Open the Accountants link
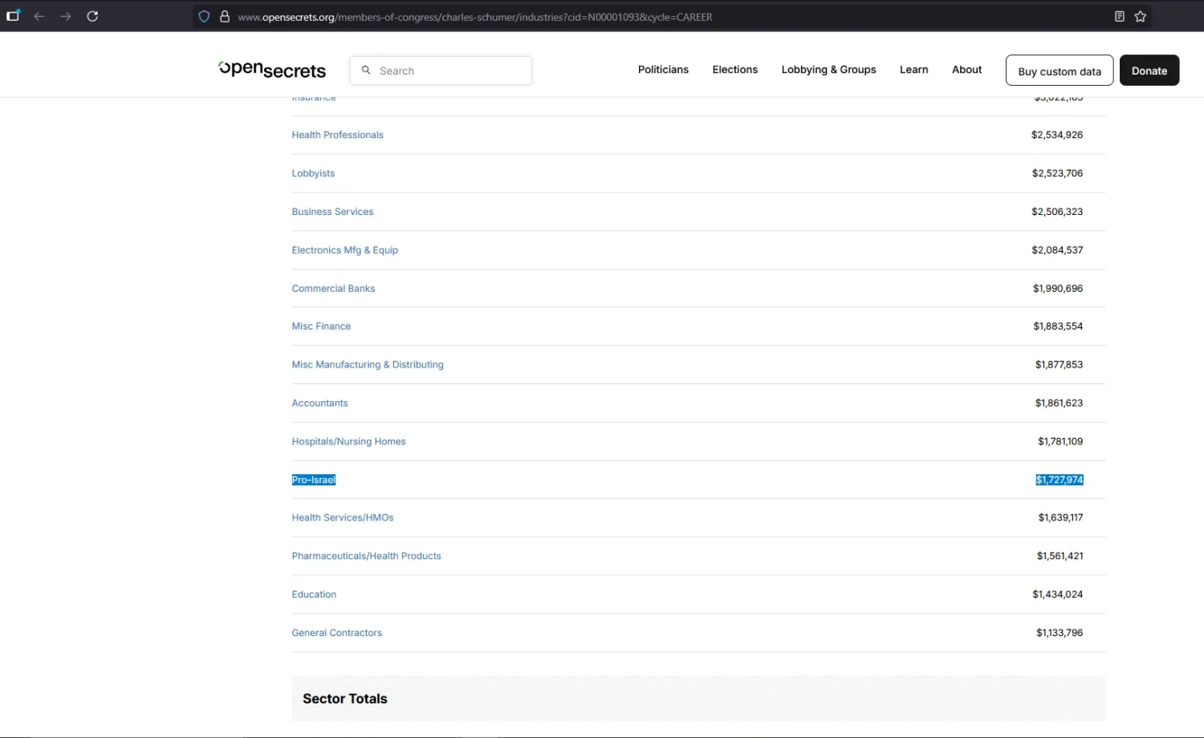This screenshot has height=738, width=1204. click(x=319, y=403)
